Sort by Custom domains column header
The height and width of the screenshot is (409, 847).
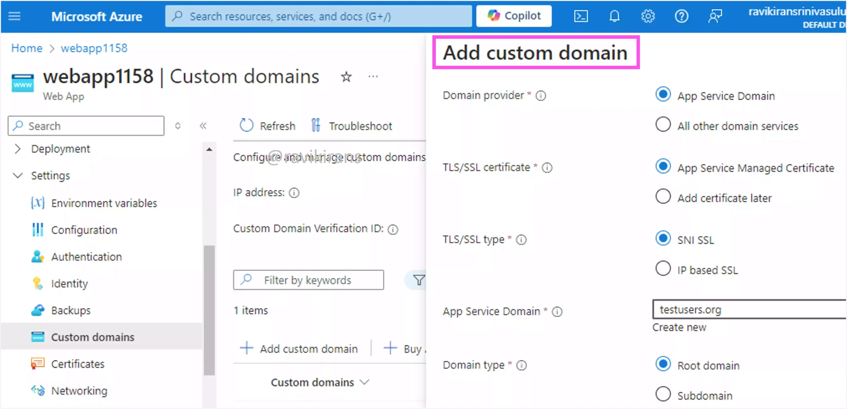point(320,383)
